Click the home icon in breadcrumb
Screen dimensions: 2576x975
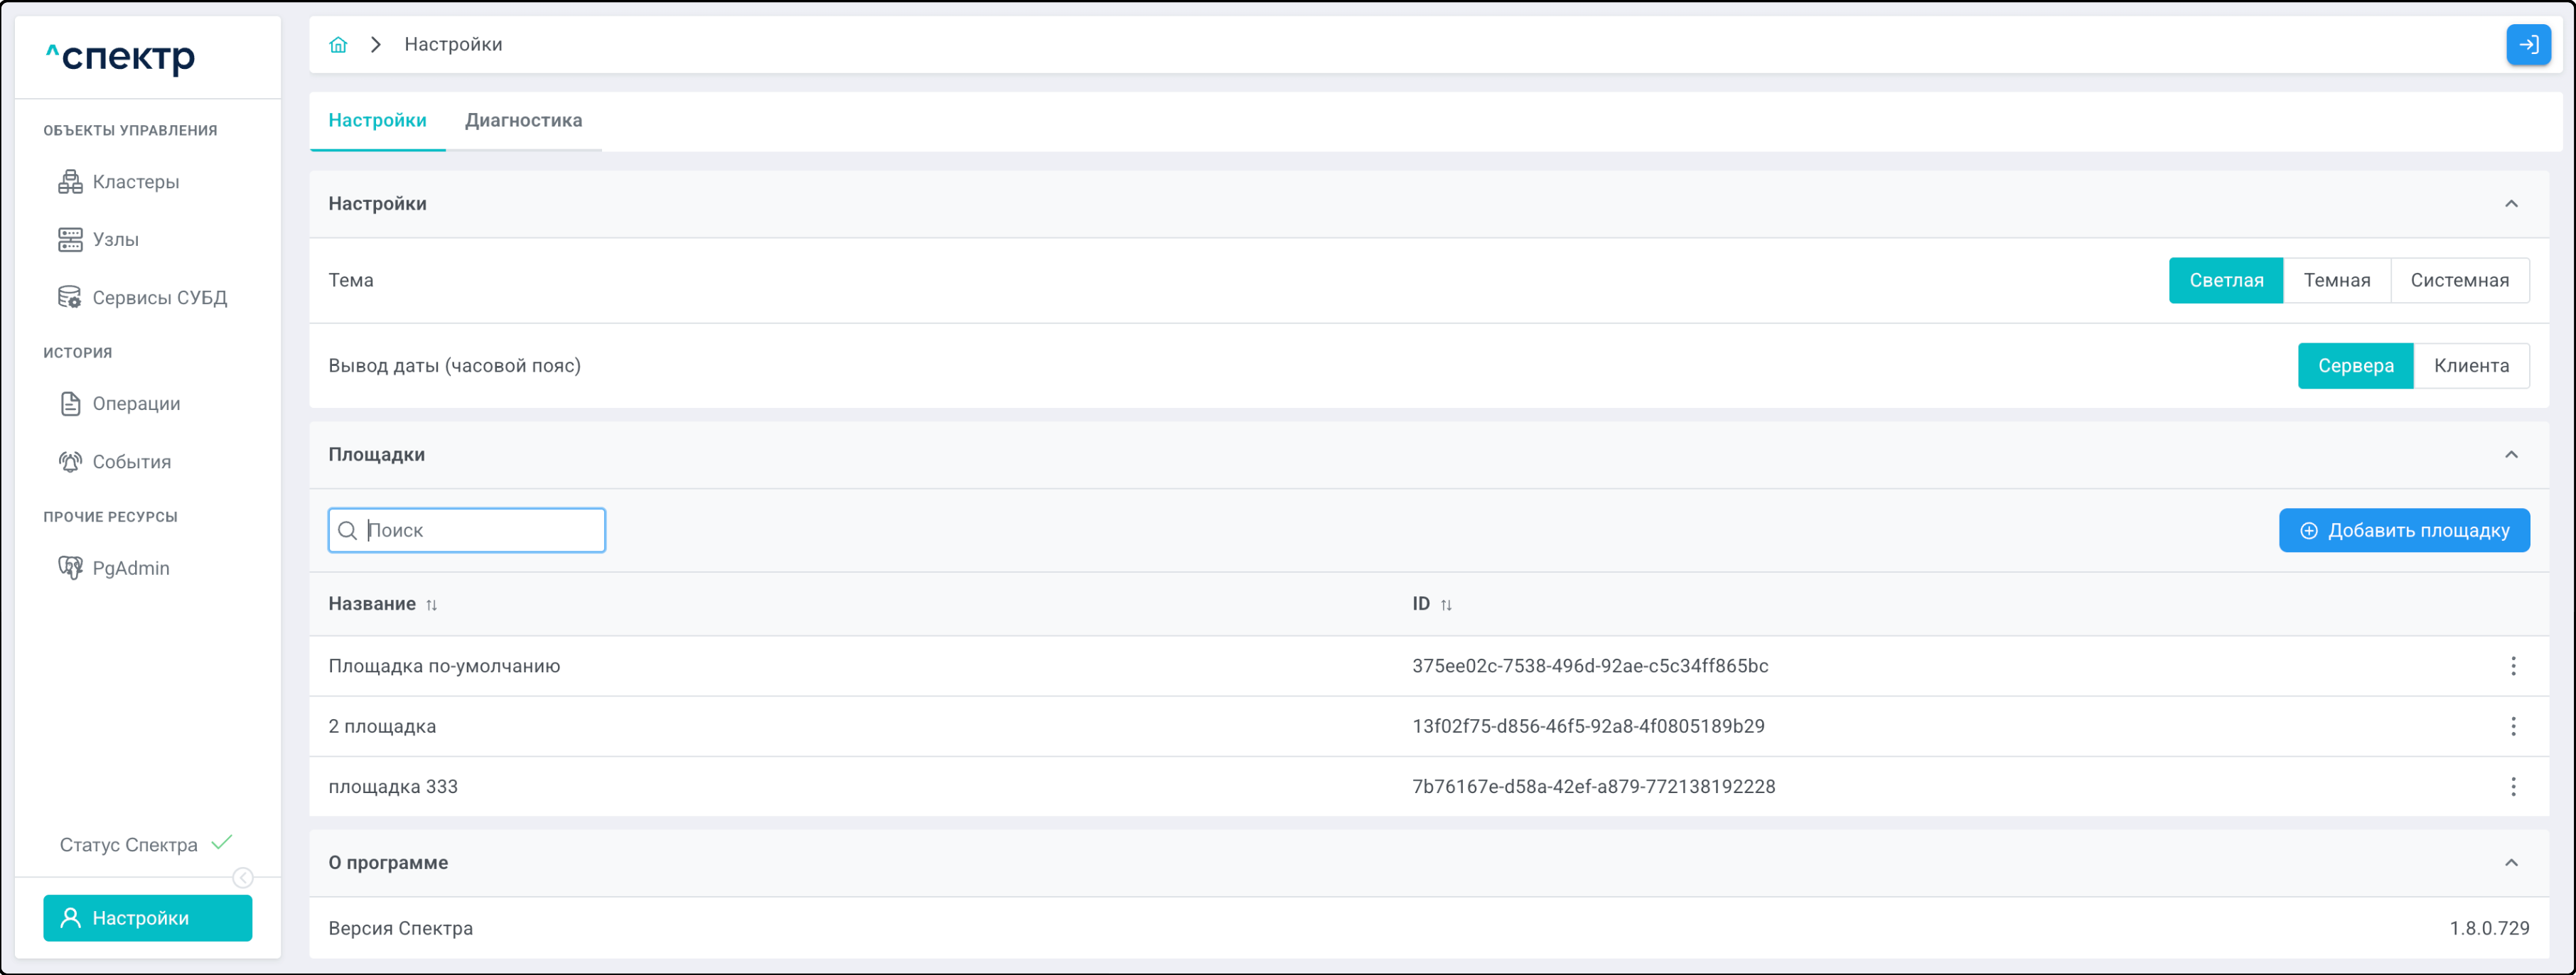(x=338, y=45)
